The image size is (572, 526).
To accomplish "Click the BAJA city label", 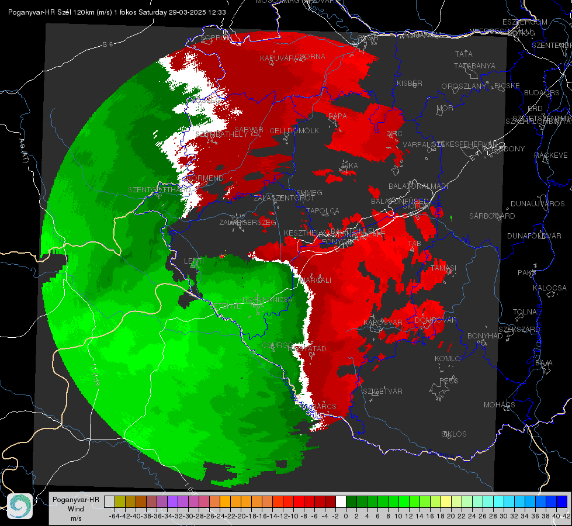I will pyautogui.click(x=544, y=363).
